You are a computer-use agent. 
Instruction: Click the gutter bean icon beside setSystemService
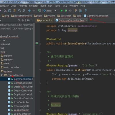click(x=37, y=43)
